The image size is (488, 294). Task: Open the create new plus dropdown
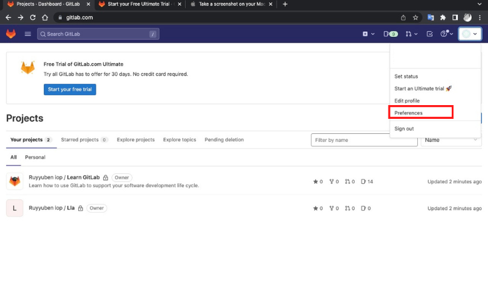click(368, 34)
